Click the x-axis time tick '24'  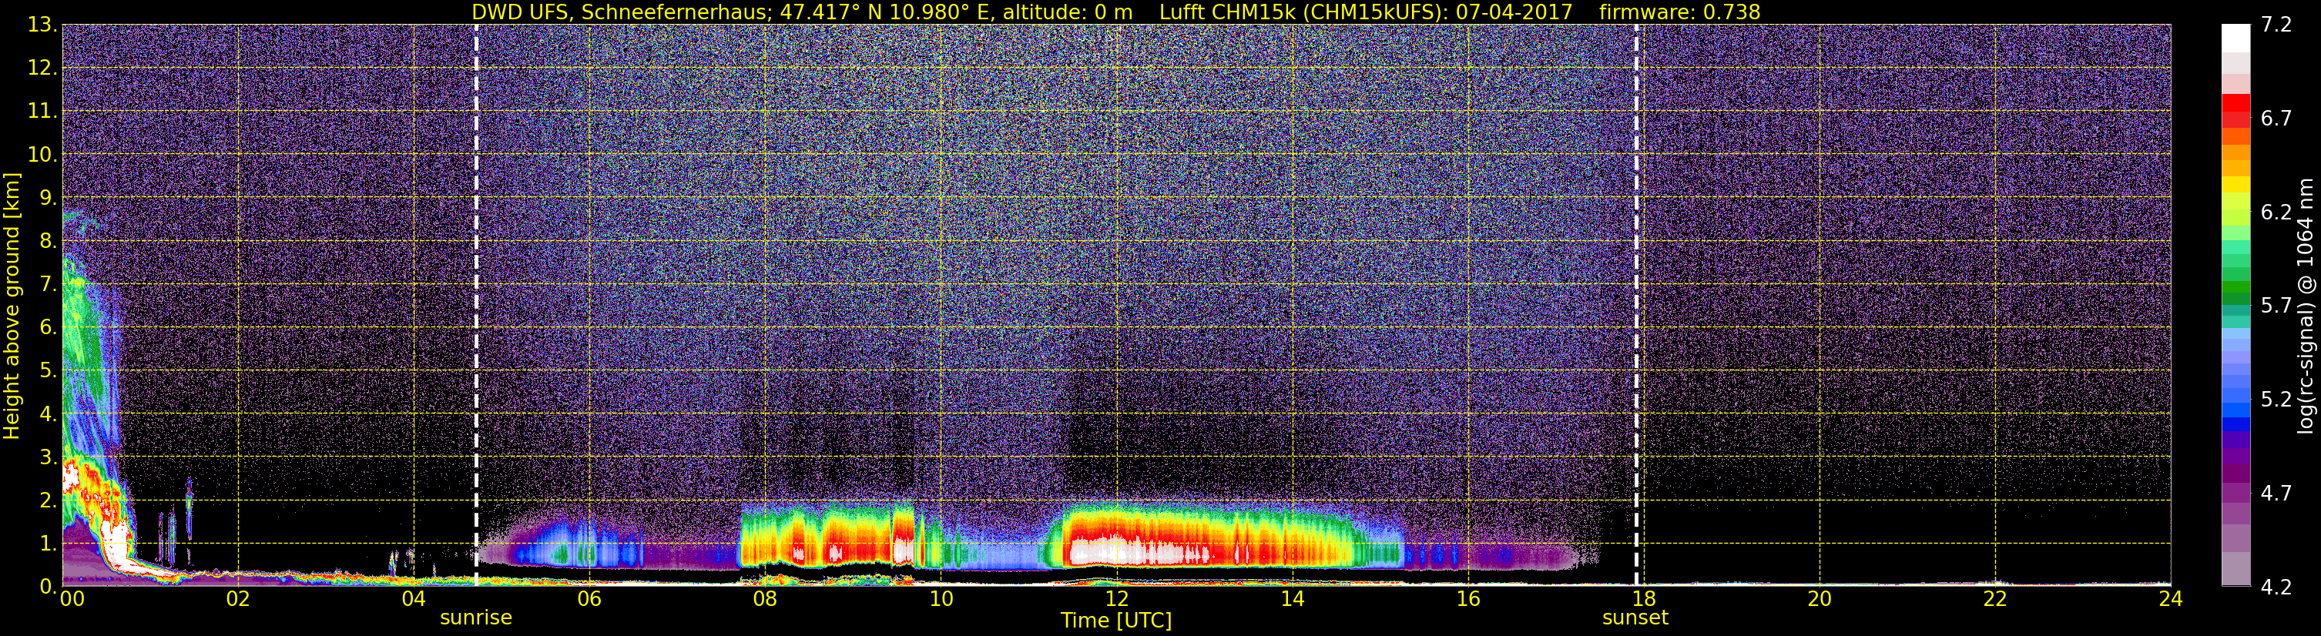(x=2171, y=600)
